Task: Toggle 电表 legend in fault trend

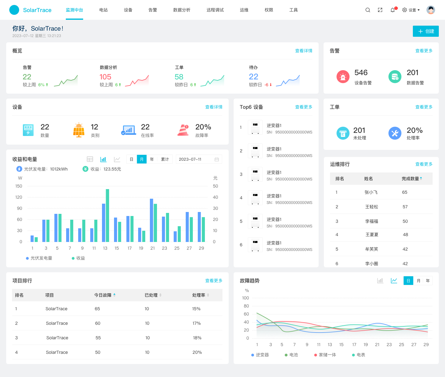Action: [x=358, y=355]
